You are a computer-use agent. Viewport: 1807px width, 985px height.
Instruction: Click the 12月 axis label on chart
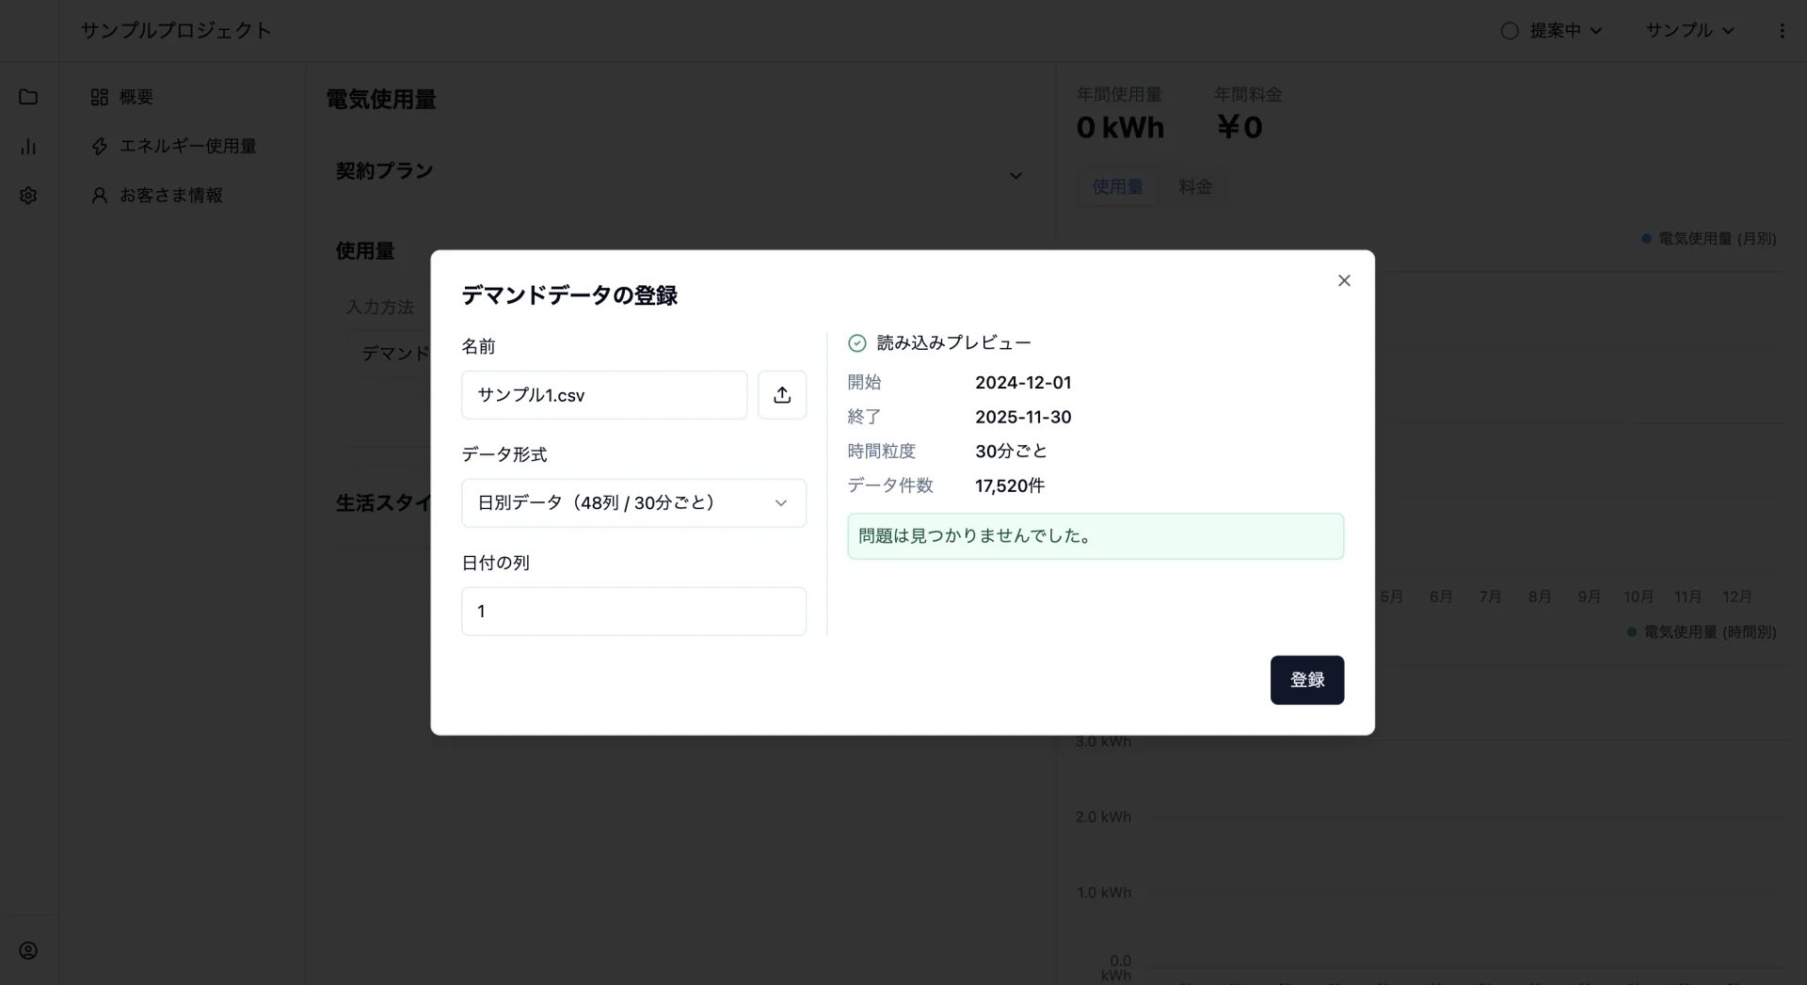coord(1736,596)
